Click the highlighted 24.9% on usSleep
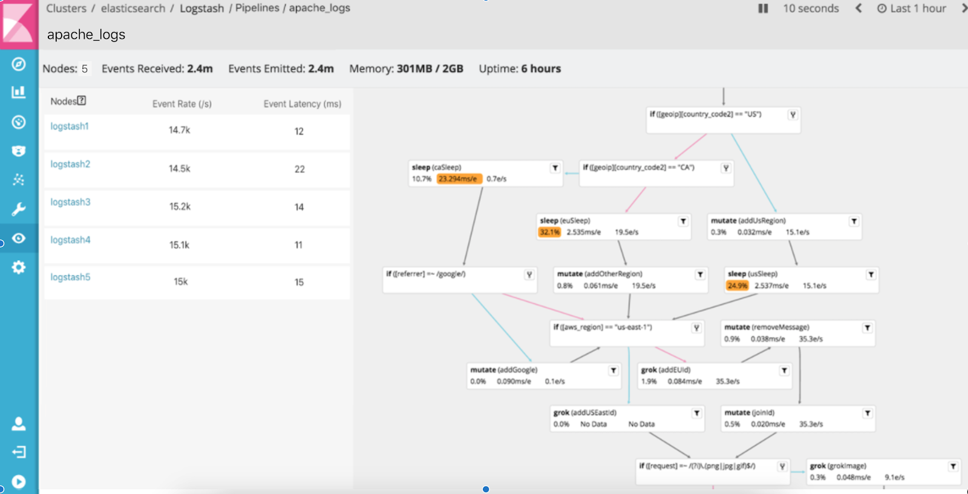This screenshot has width=968, height=494. coord(737,285)
